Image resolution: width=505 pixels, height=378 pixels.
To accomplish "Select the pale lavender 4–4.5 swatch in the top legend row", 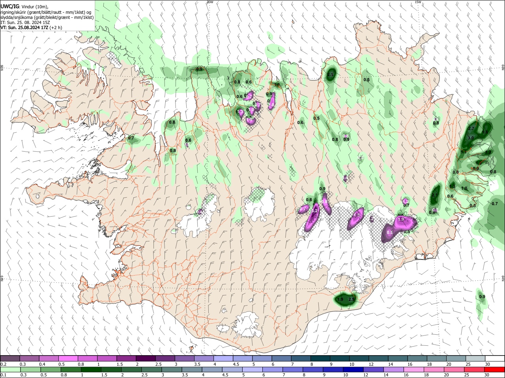I will (223, 358).
